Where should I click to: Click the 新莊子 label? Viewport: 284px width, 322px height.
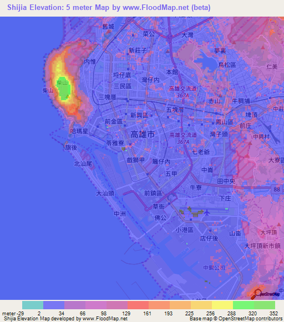[x=138, y=50]
